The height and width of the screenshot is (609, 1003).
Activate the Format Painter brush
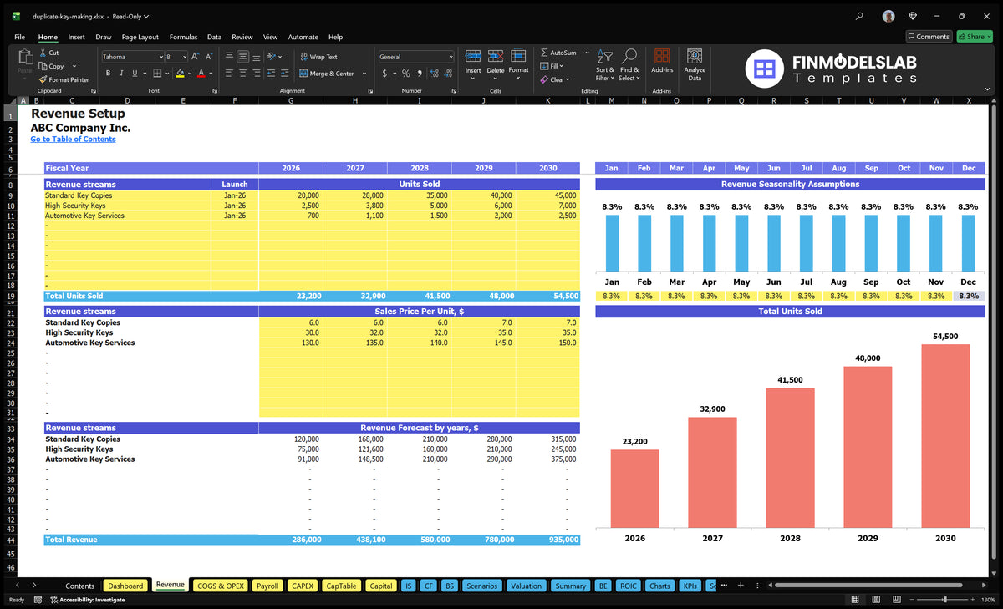(43, 79)
